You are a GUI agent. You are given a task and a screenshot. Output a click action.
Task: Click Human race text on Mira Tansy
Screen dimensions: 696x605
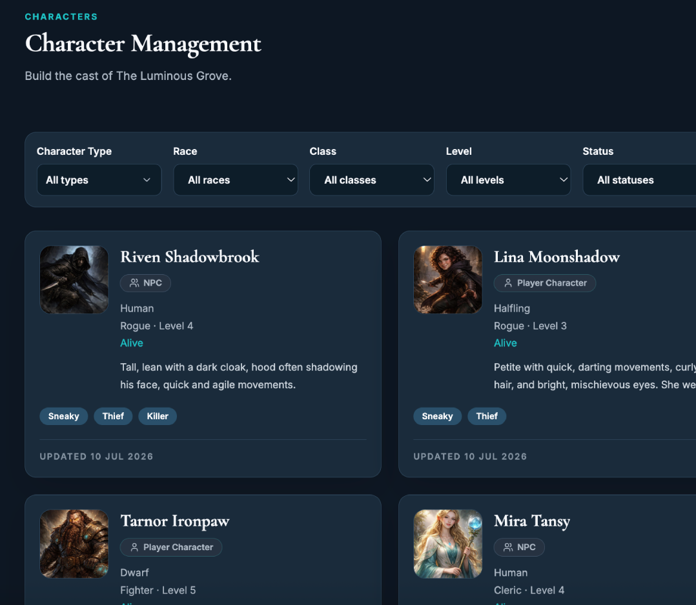pyautogui.click(x=511, y=573)
